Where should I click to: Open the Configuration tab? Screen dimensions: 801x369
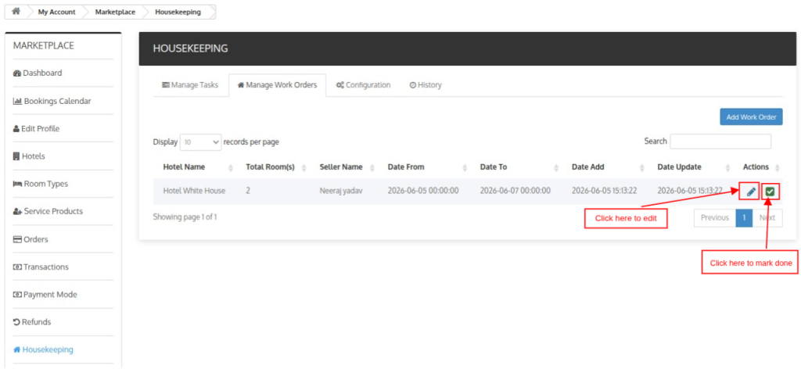coord(363,85)
